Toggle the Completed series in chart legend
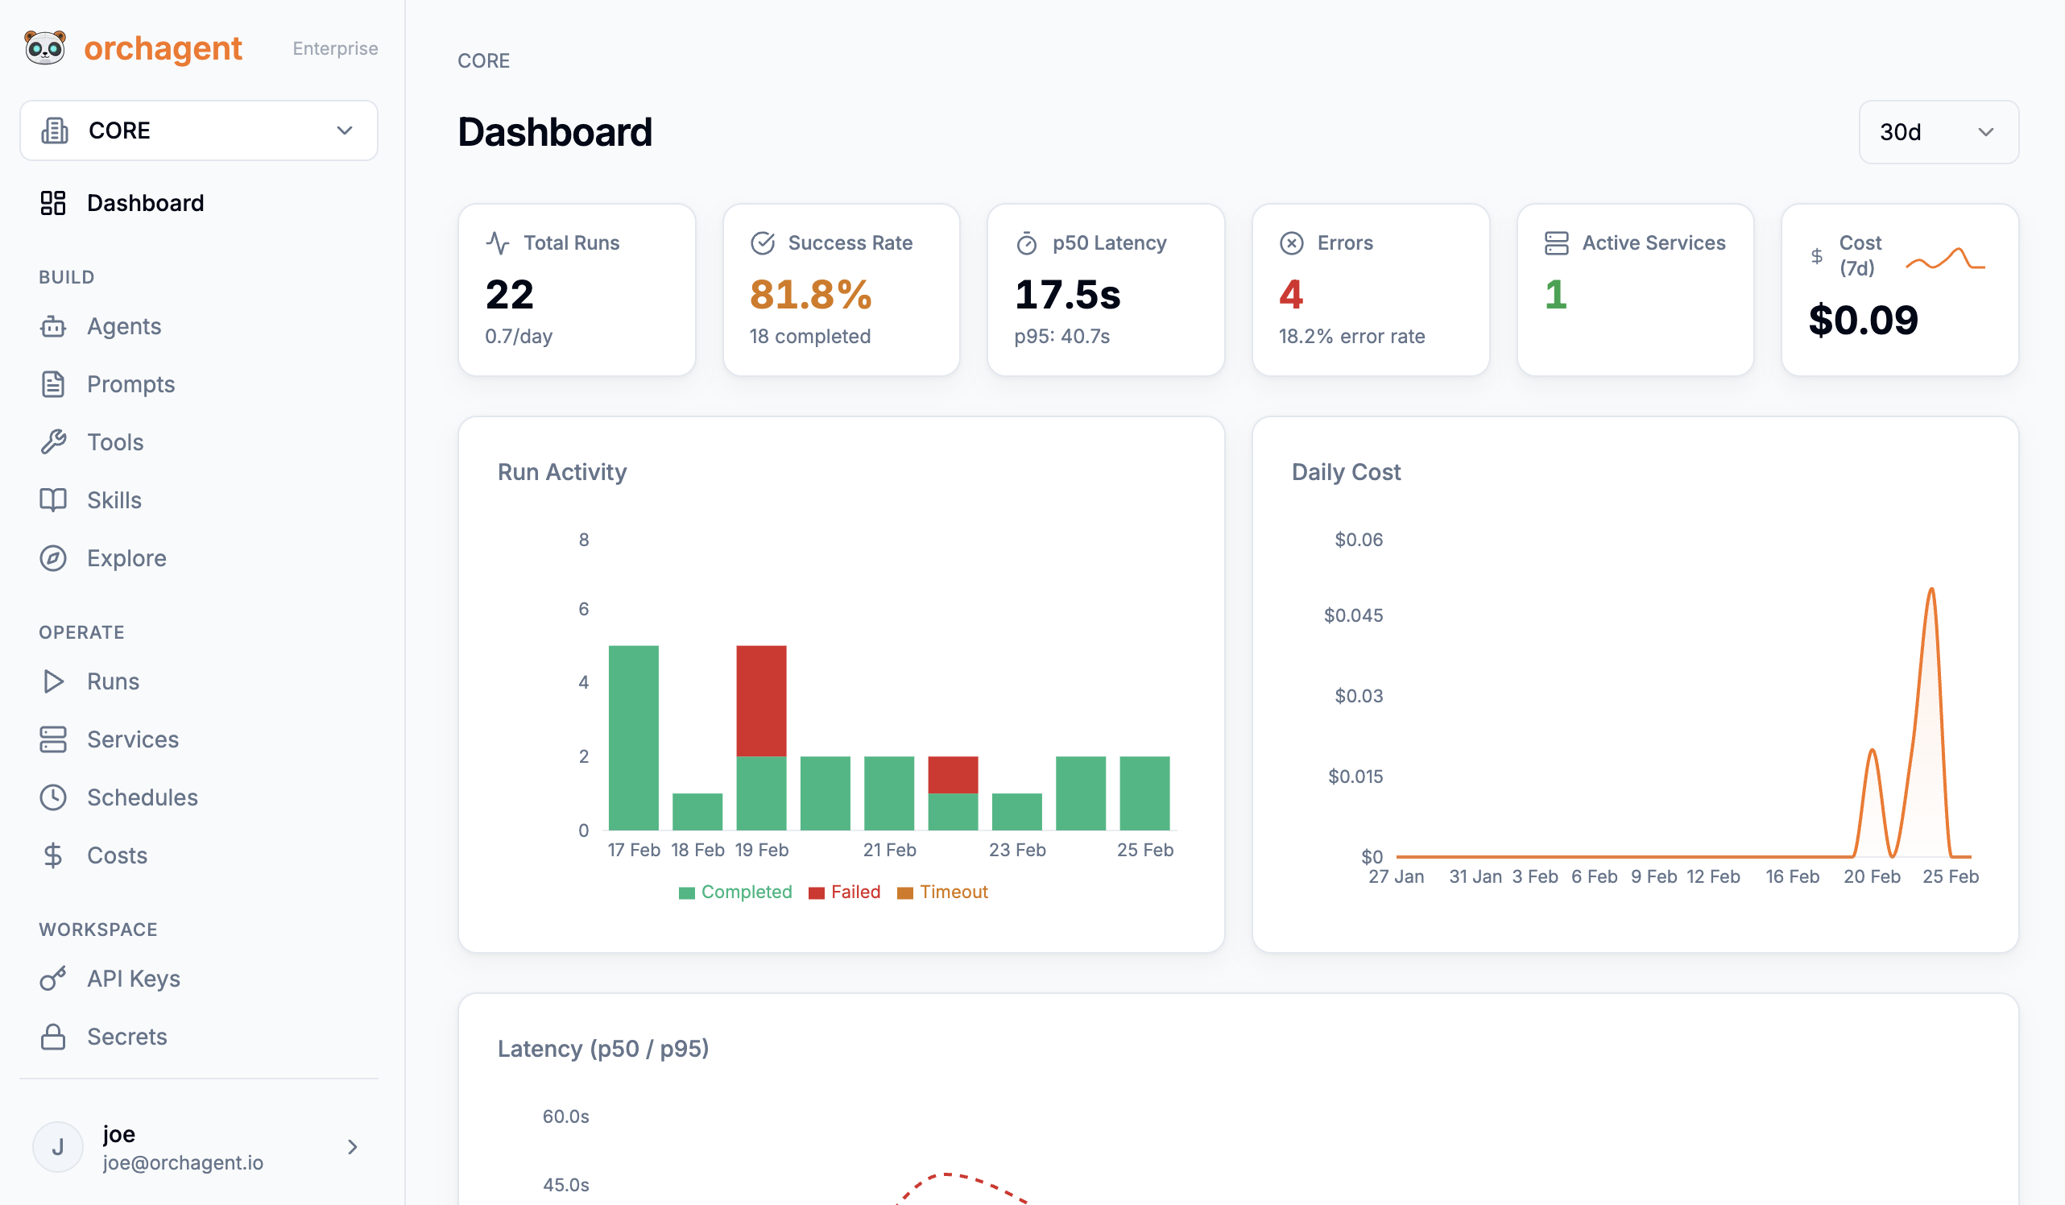 (735, 892)
